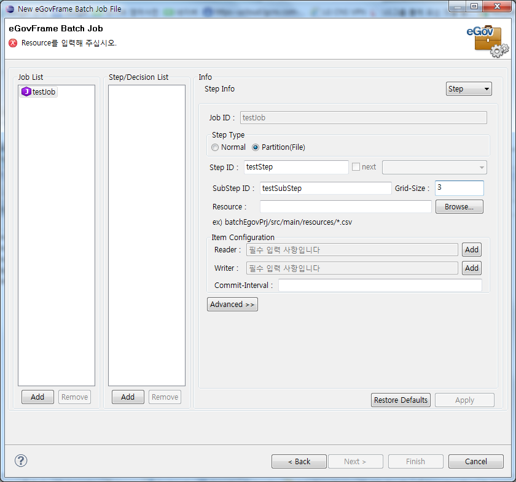This screenshot has width=516, height=482.
Task: Add a Writer item
Action: click(x=472, y=268)
